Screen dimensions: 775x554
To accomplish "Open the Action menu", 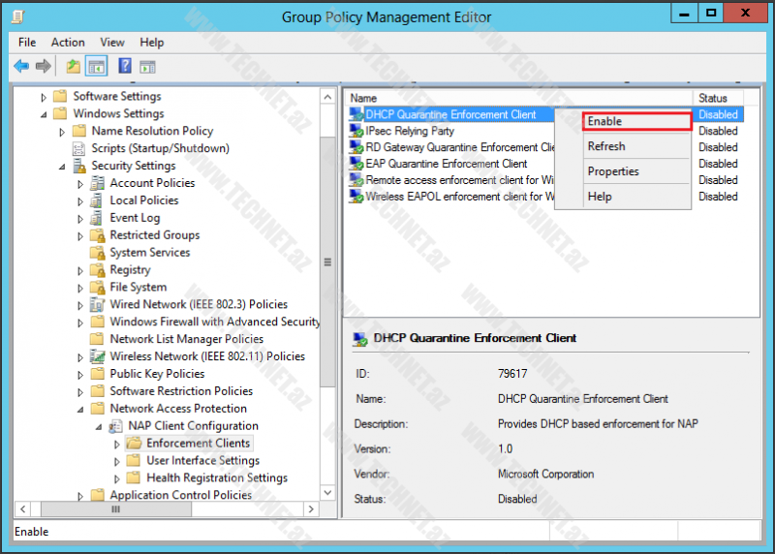I will coord(68,43).
